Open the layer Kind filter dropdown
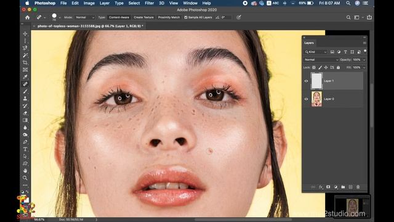The image size is (394, 222). tap(316, 52)
